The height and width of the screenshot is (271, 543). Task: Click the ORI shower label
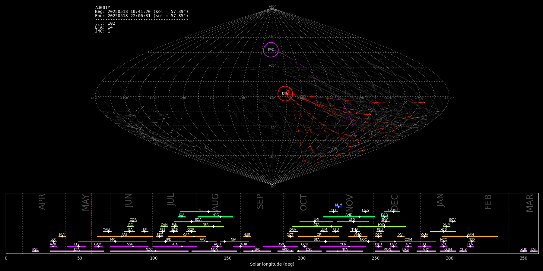pyautogui.click(x=319, y=235)
